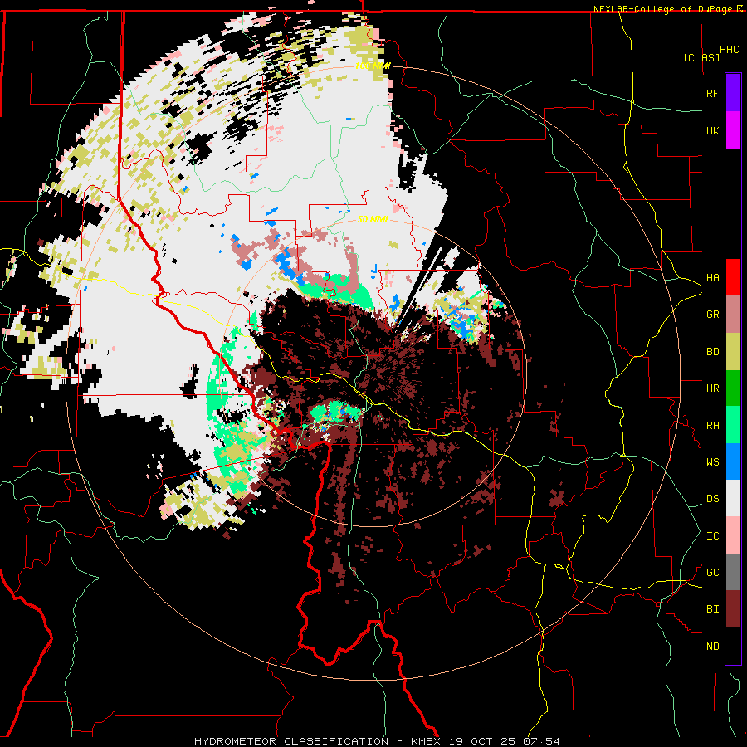Image resolution: width=747 pixels, height=747 pixels.
Task: Click the IC light pink swatch
Action: pyautogui.click(x=733, y=535)
